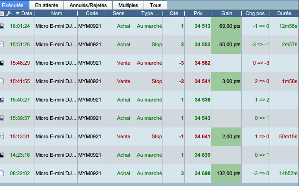Screen dimensions: 299x186
Task: Click the price 34 641
Action: [x=202, y=136]
